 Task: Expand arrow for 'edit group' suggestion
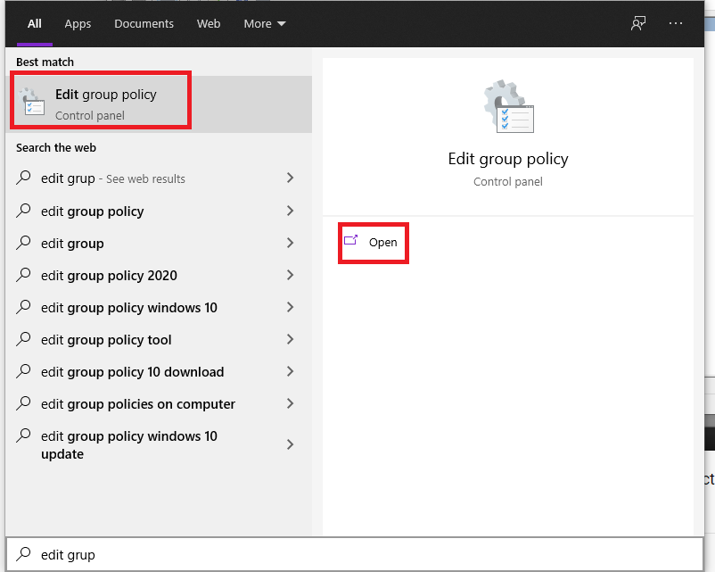pyautogui.click(x=290, y=244)
